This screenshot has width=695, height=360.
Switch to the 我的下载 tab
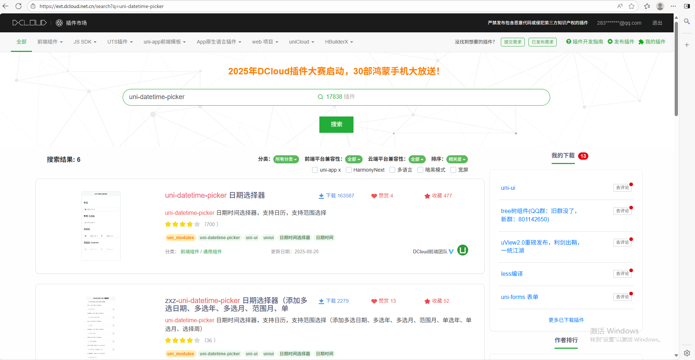click(x=563, y=156)
